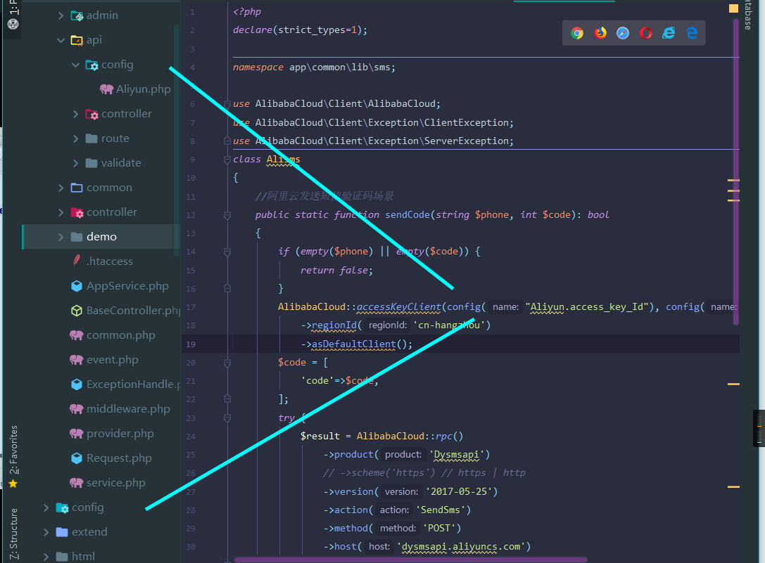The height and width of the screenshot is (563, 765).
Task: Click the yellow inspection status square
Action: (x=733, y=8)
